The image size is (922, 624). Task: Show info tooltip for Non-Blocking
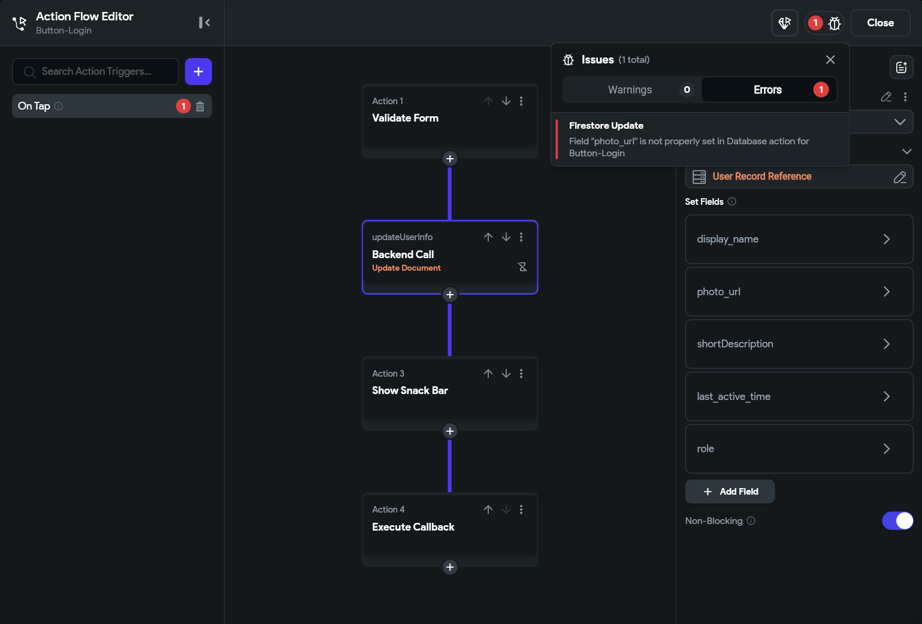751,521
